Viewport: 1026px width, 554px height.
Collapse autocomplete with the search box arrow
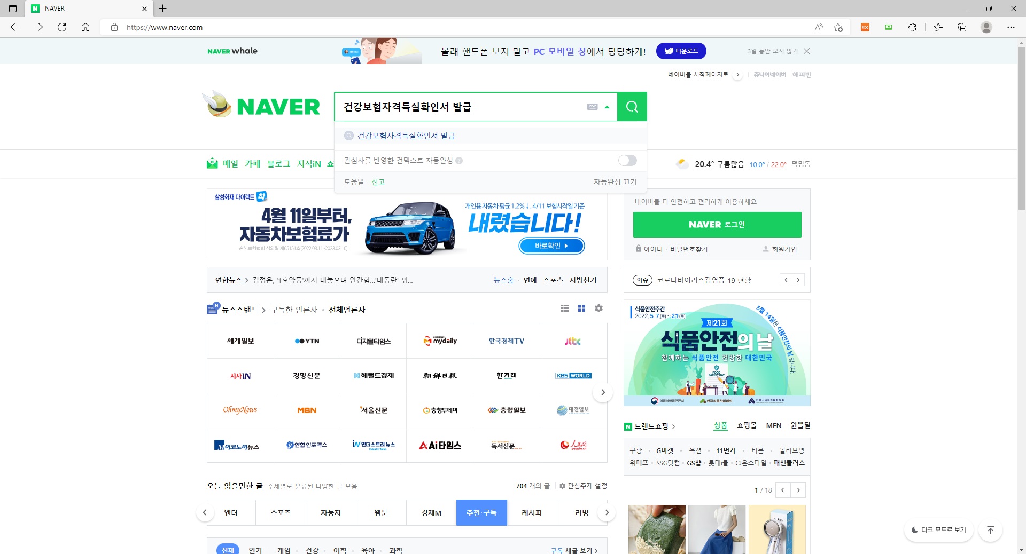(x=607, y=107)
